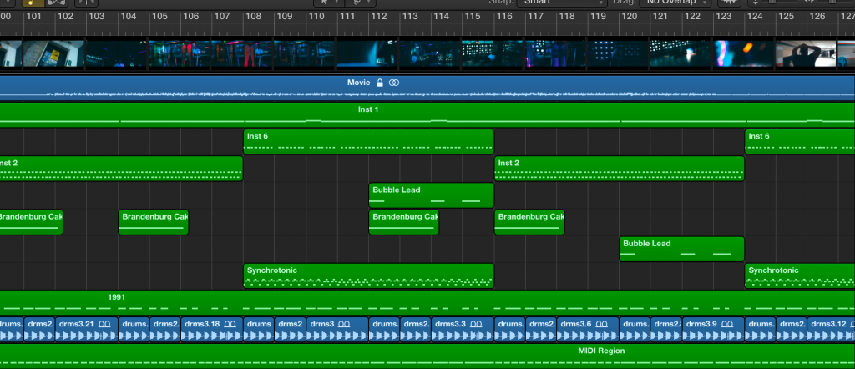
Task: Select the Movie audio region
Action: 427,88
